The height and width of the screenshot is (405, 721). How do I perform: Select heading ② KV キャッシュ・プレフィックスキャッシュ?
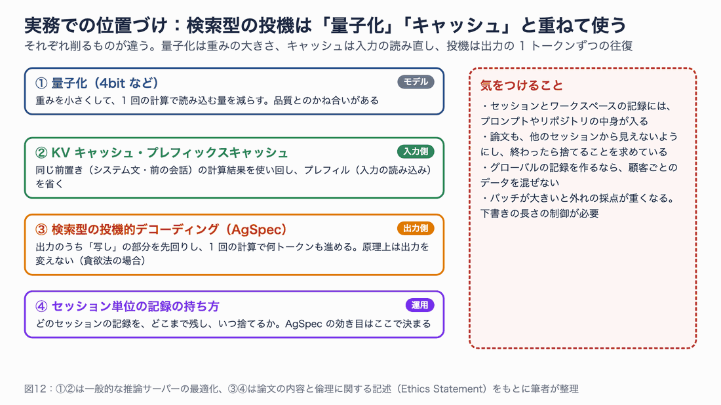pos(161,153)
